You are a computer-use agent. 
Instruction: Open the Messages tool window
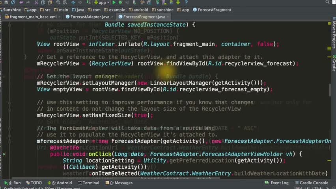click(x=119, y=183)
